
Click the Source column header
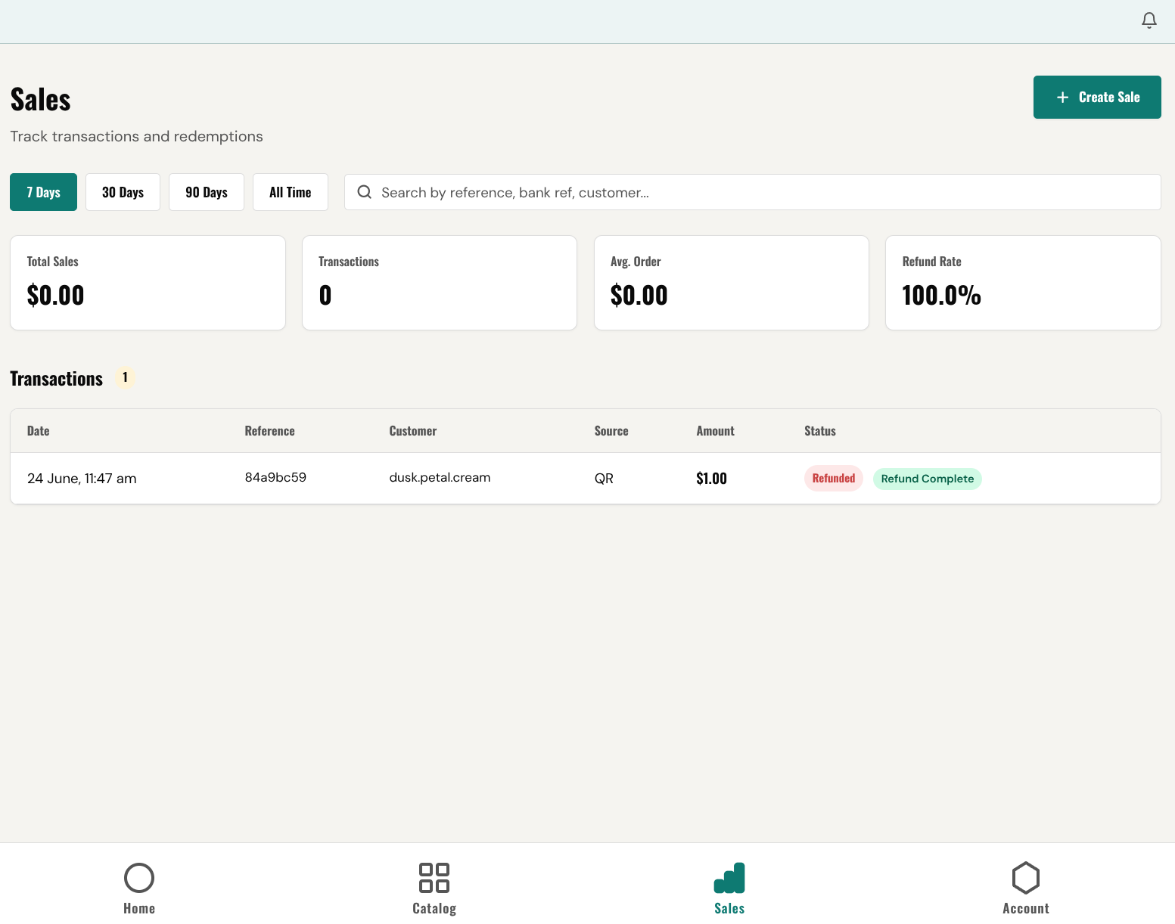tap(611, 431)
